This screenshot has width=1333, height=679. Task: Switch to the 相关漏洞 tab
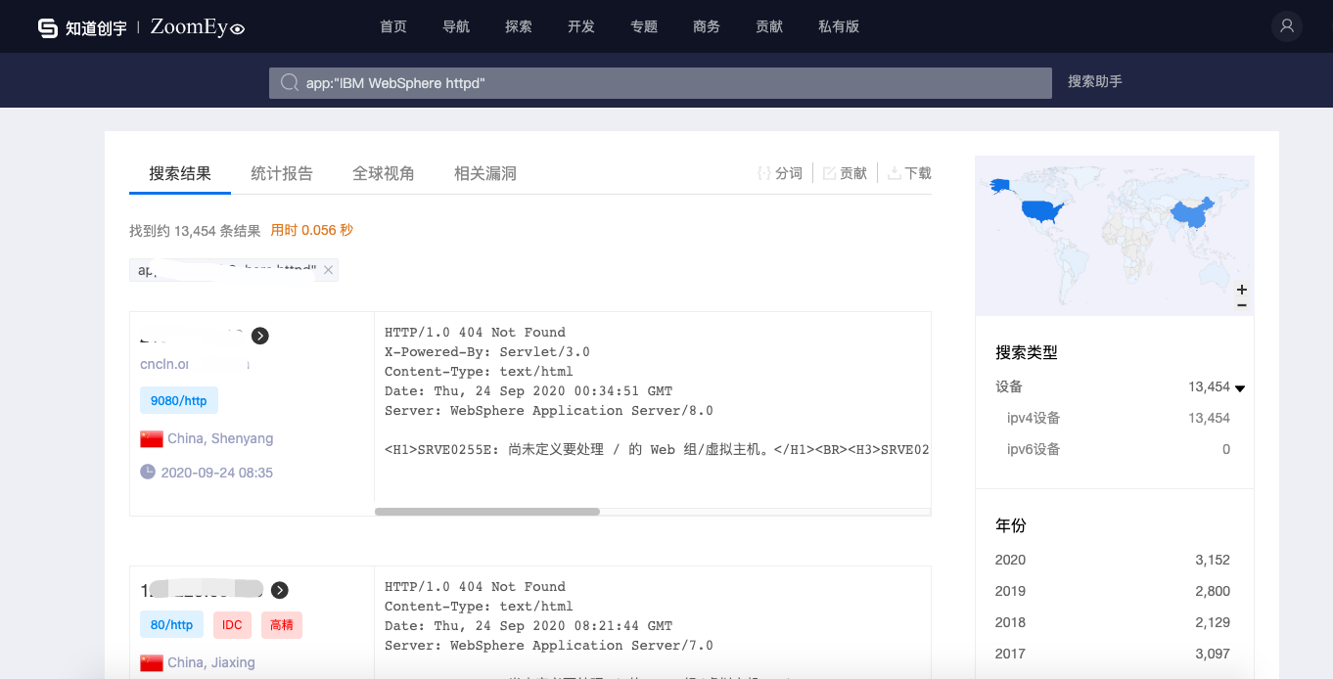485,173
